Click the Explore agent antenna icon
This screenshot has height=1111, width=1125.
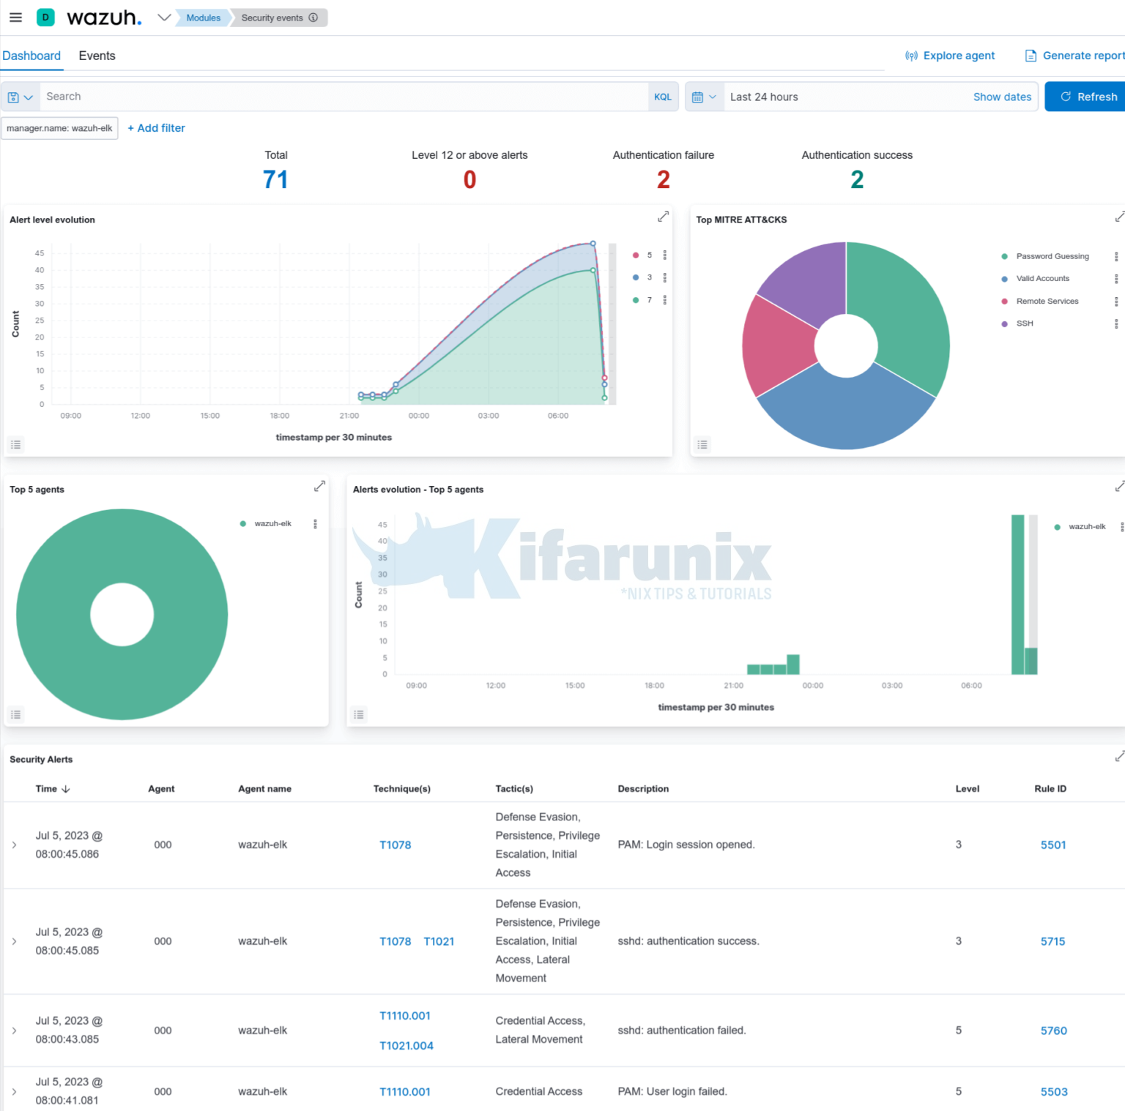911,56
